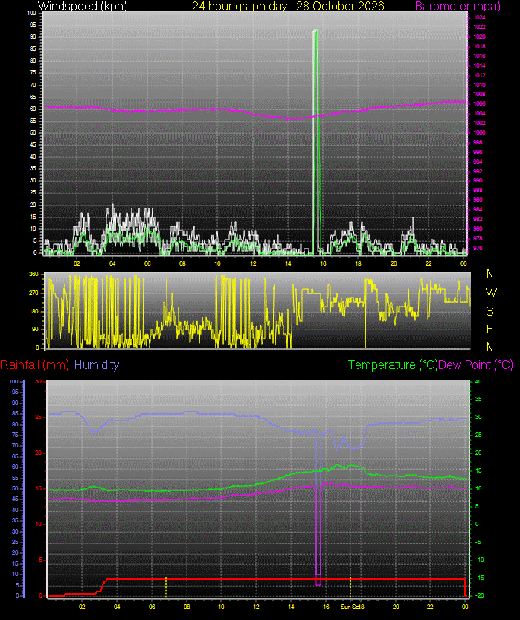520x620 pixels.
Task: Click the 'Windspeed (kph)' heading
Action: (83, 6)
